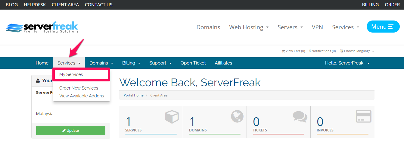Click the Tickets chat bubbles icon
This screenshot has width=404, height=142.
coord(300,117)
